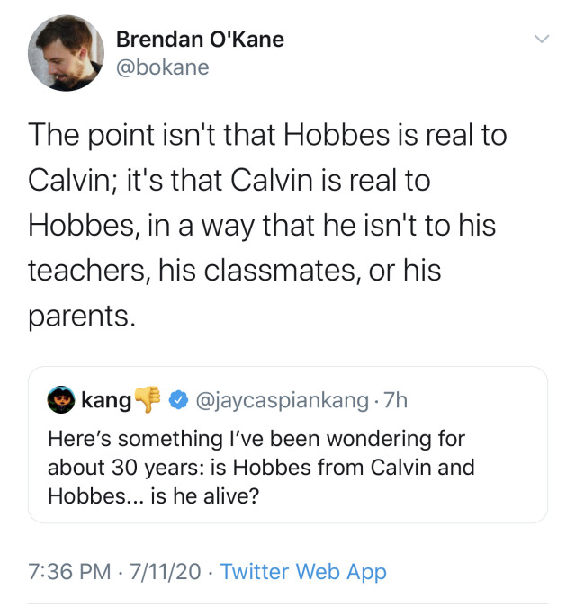Click the "about 30 years" line in quote
This screenshot has width=576, height=607.
pos(260,469)
